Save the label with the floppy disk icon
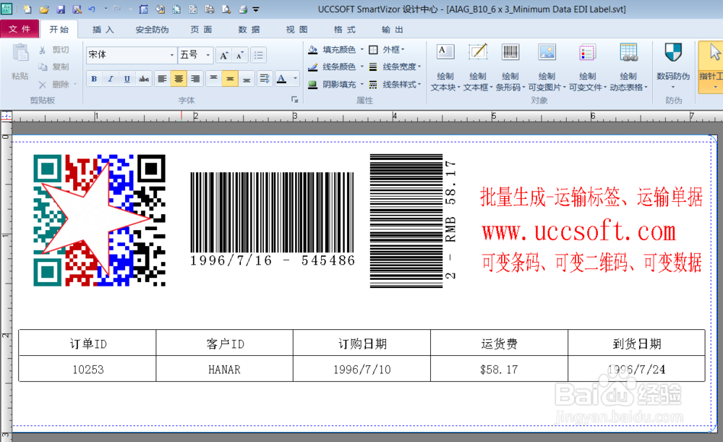The width and height of the screenshot is (723, 442). tap(61, 9)
